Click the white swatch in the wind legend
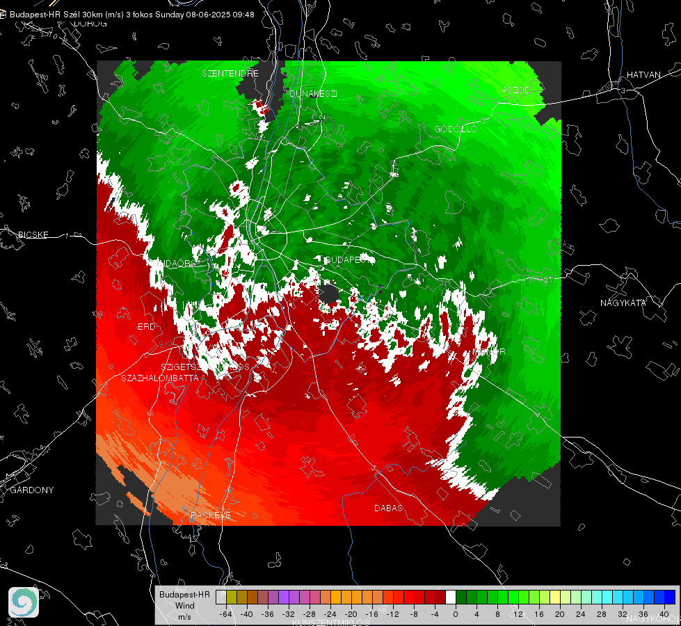This screenshot has width=681, height=626. pos(451,597)
